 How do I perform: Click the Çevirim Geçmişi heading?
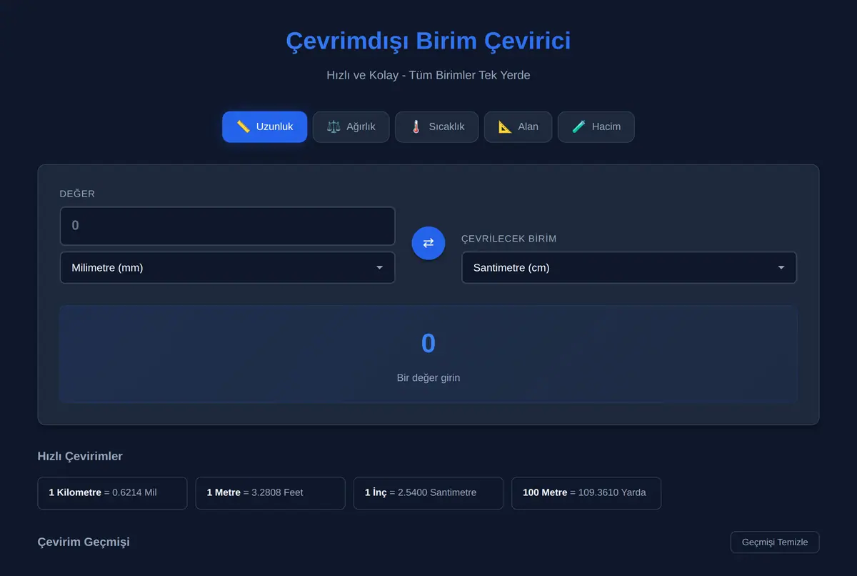click(x=84, y=542)
